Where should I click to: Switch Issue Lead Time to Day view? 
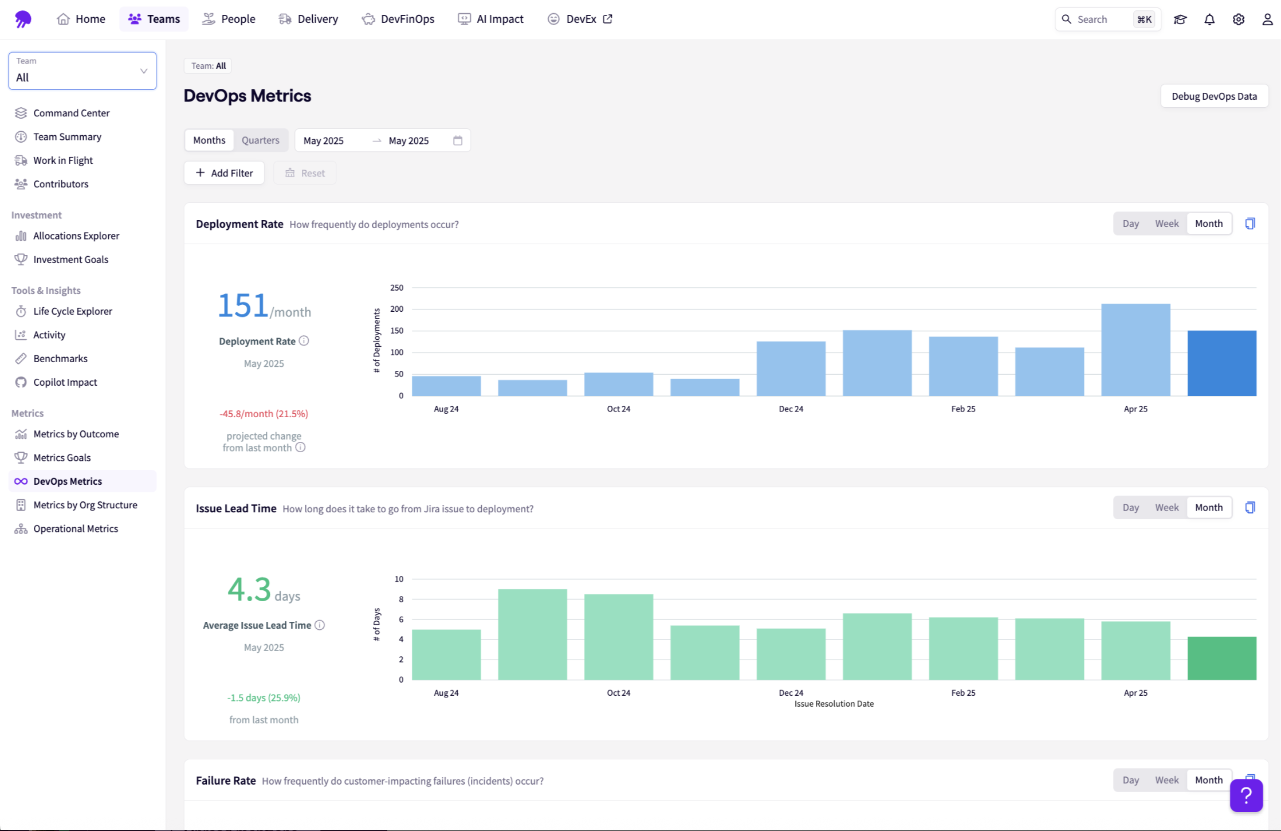click(x=1131, y=507)
